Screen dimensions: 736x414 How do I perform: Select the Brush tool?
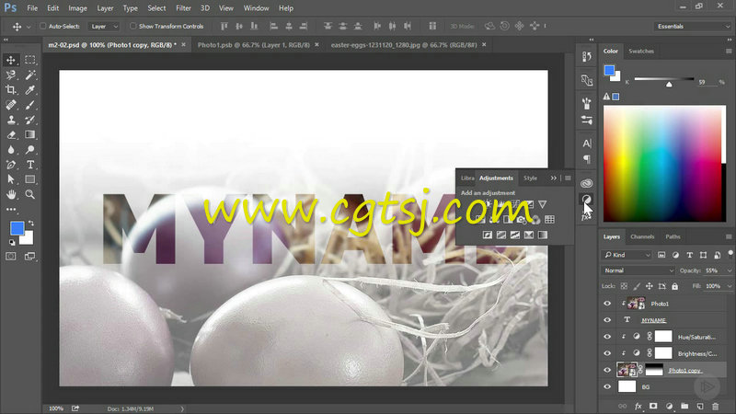coord(30,105)
